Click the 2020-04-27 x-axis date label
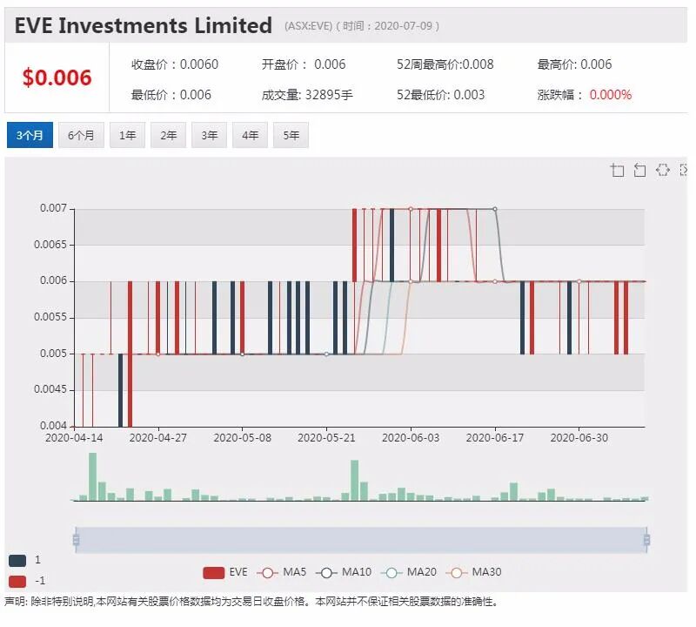Image resolution: width=696 pixels, height=627 pixels. pos(158,438)
